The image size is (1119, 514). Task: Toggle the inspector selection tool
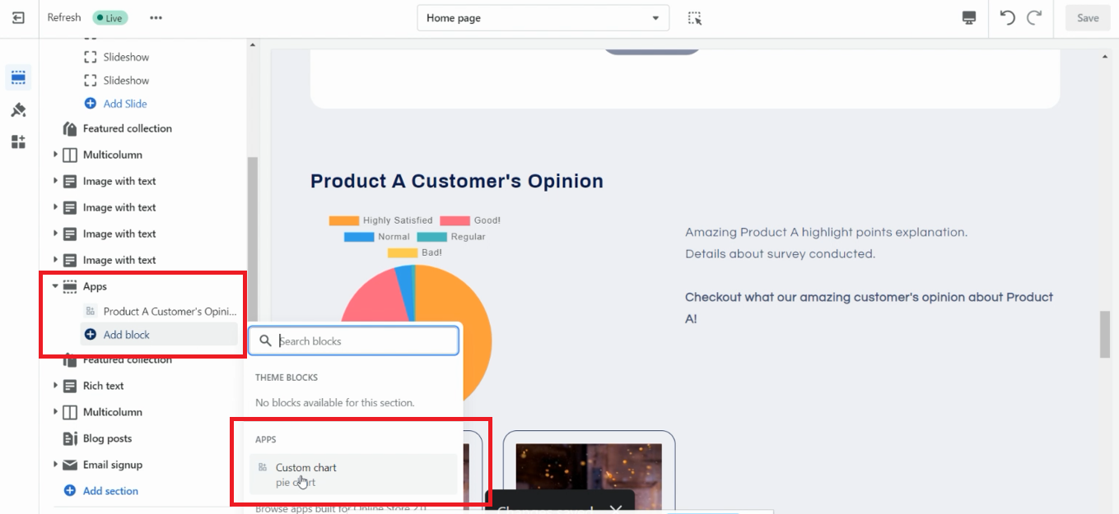(x=695, y=18)
